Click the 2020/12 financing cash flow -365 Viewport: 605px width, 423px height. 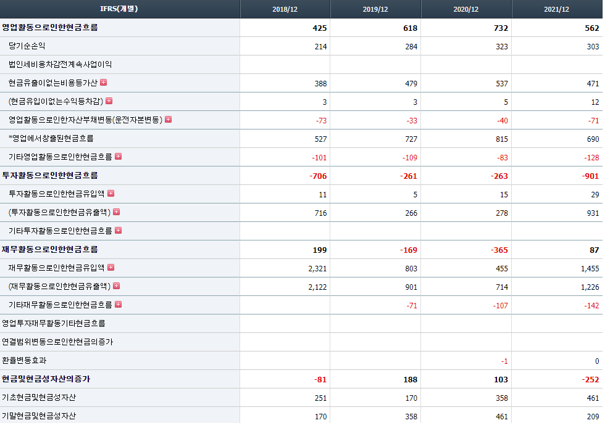[x=499, y=250]
